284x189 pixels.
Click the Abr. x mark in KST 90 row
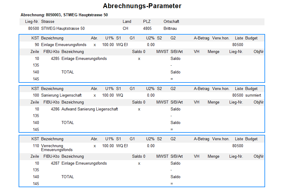pyautogui.click(x=95, y=45)
